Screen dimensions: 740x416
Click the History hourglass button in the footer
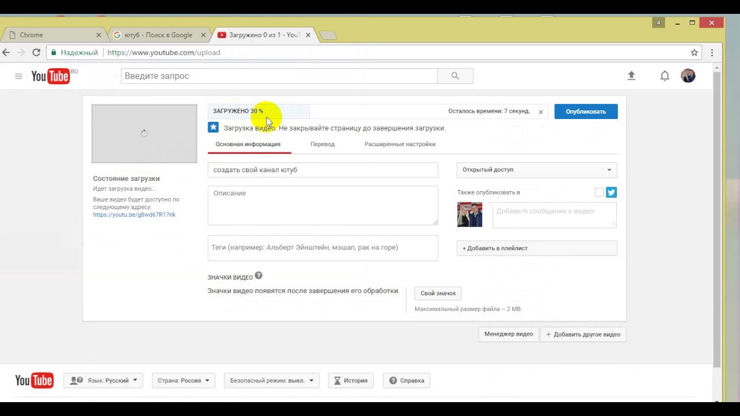(x=351, y=380)
